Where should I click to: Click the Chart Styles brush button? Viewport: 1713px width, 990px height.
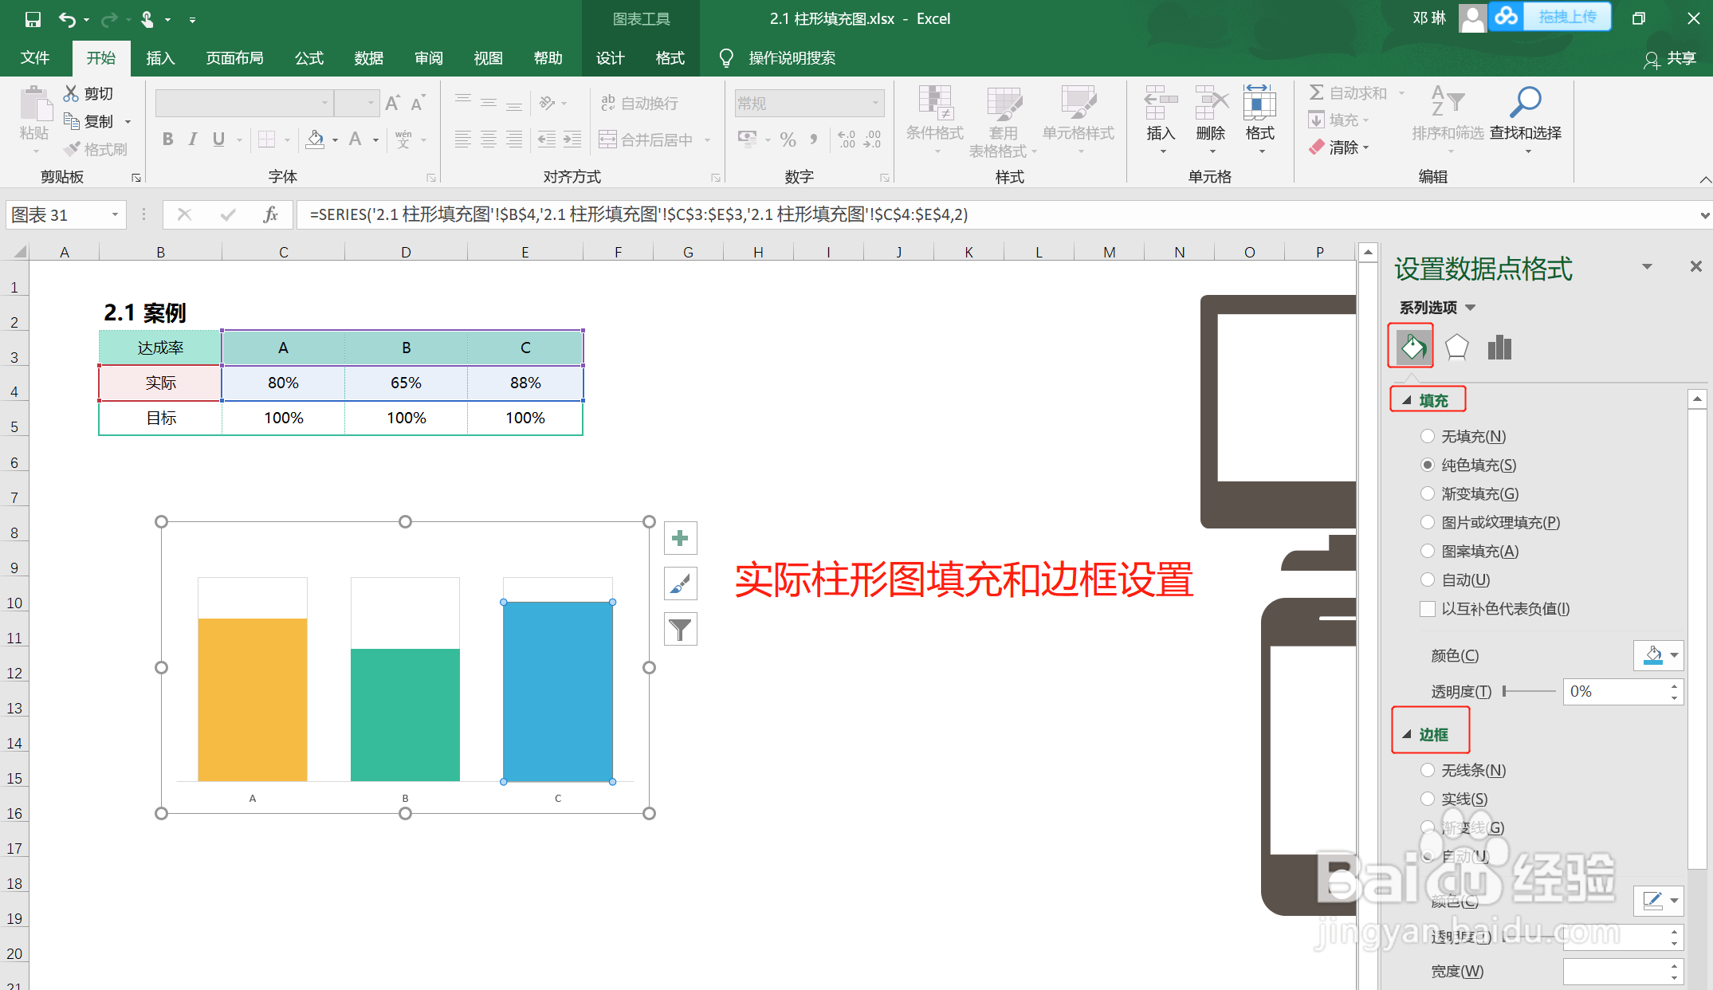pos(680,583)
